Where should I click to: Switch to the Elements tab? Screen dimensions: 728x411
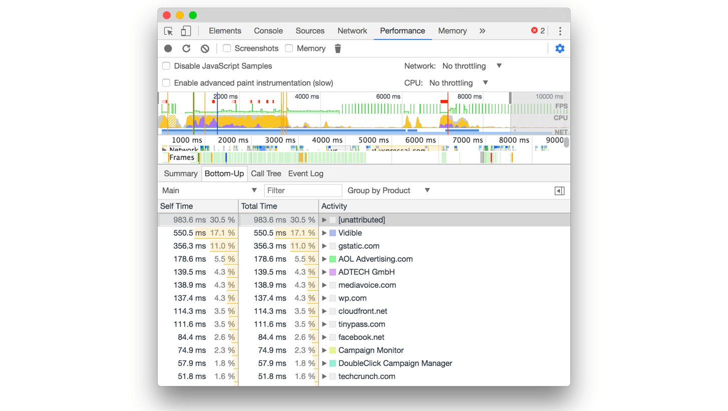pos(225,31)
